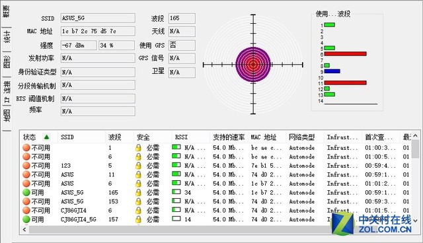Click the strength percent field showing 34 %

tap(116, 46)
